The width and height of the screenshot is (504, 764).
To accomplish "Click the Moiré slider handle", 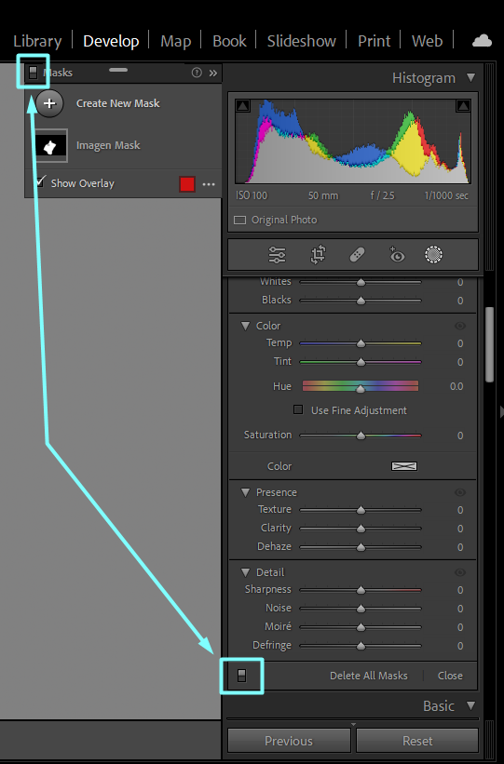I will (x=361, y=627).
